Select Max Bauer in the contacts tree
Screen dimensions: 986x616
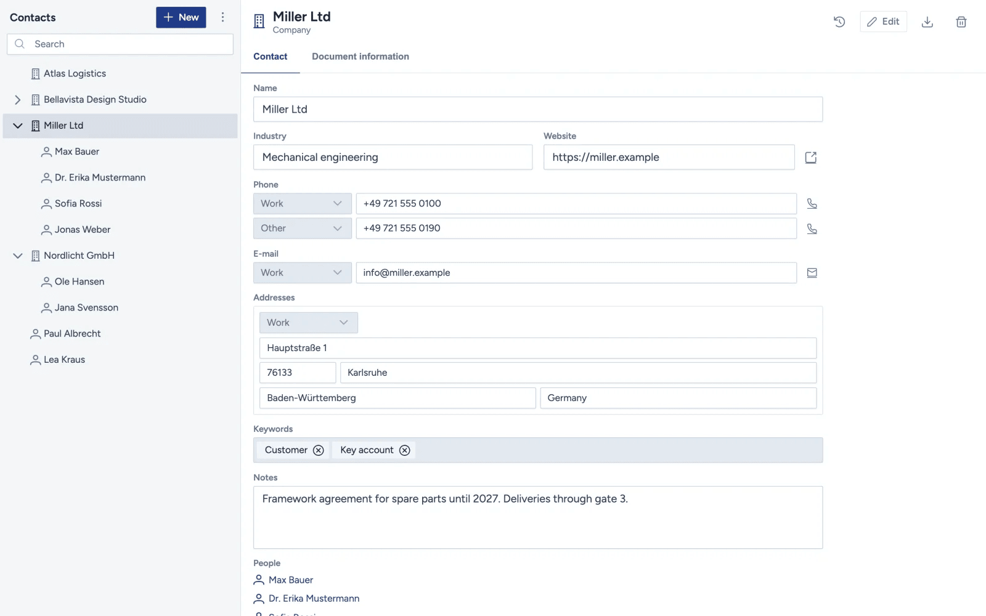pos(120,152)
